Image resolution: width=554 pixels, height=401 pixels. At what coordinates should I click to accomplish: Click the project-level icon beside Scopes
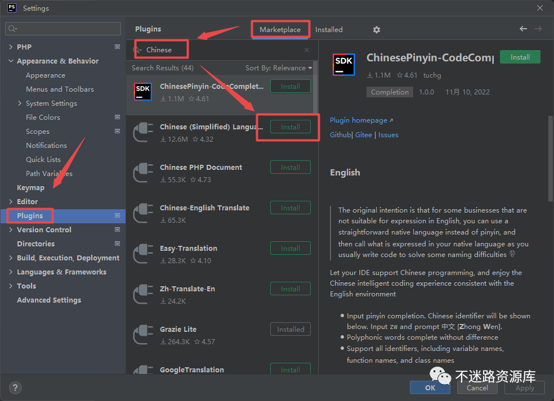coord(117,131)
